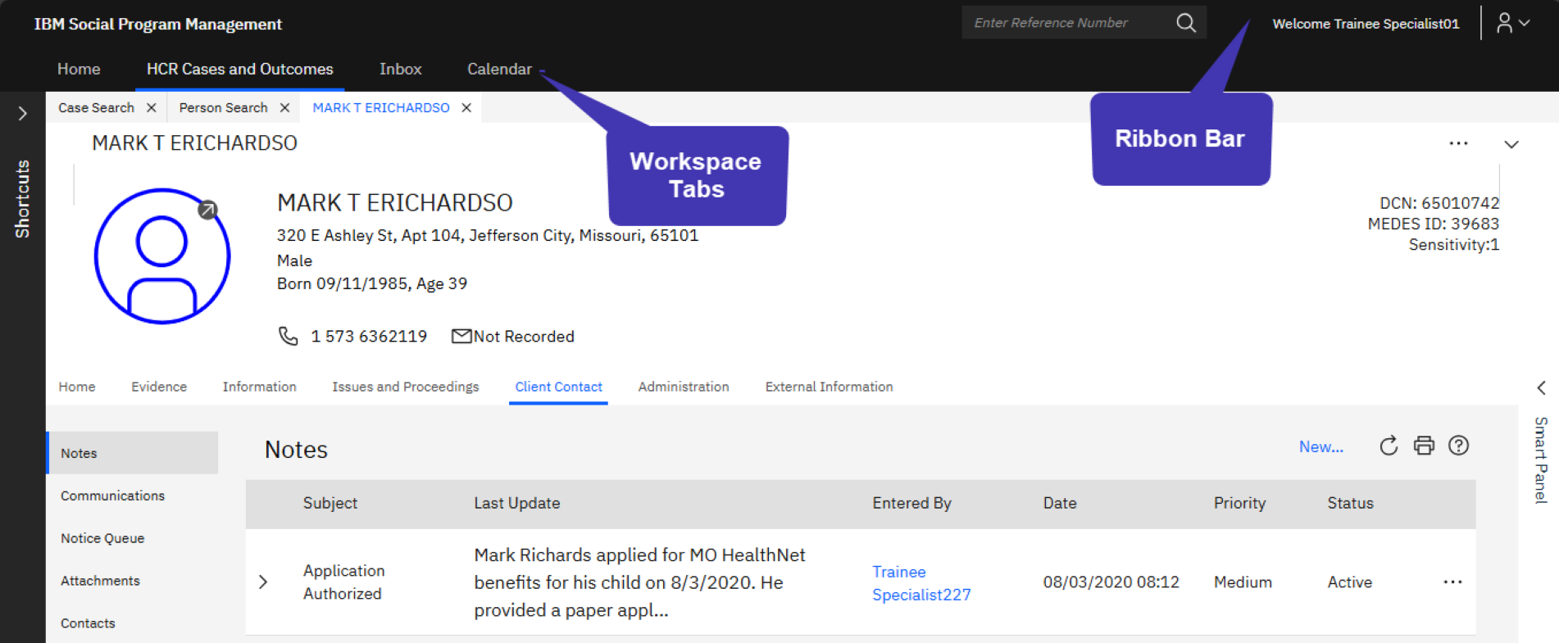Open row actions for Application Authorized note
This screenshot has height=643, width=1559.
(x=1452, y=582)
